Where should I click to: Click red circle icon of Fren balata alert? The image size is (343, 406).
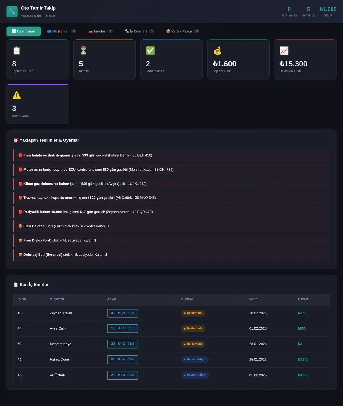pyautogui.click(x=20, y=155)
